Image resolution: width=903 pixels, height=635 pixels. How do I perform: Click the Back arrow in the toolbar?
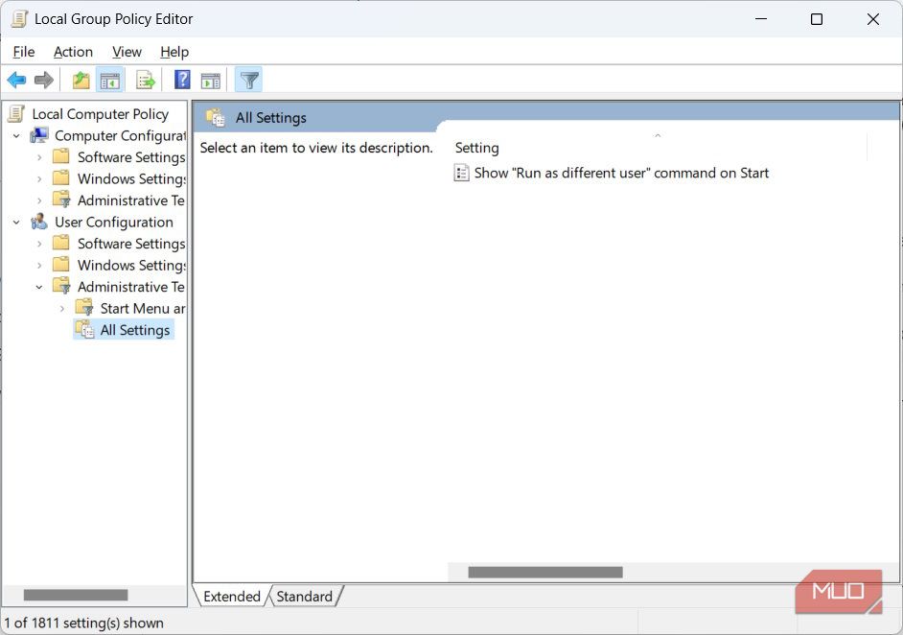[x=16, y=80]
